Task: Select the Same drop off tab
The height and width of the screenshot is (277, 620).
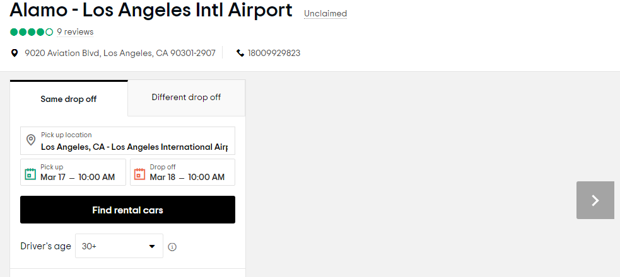Action: pos(69,99)
